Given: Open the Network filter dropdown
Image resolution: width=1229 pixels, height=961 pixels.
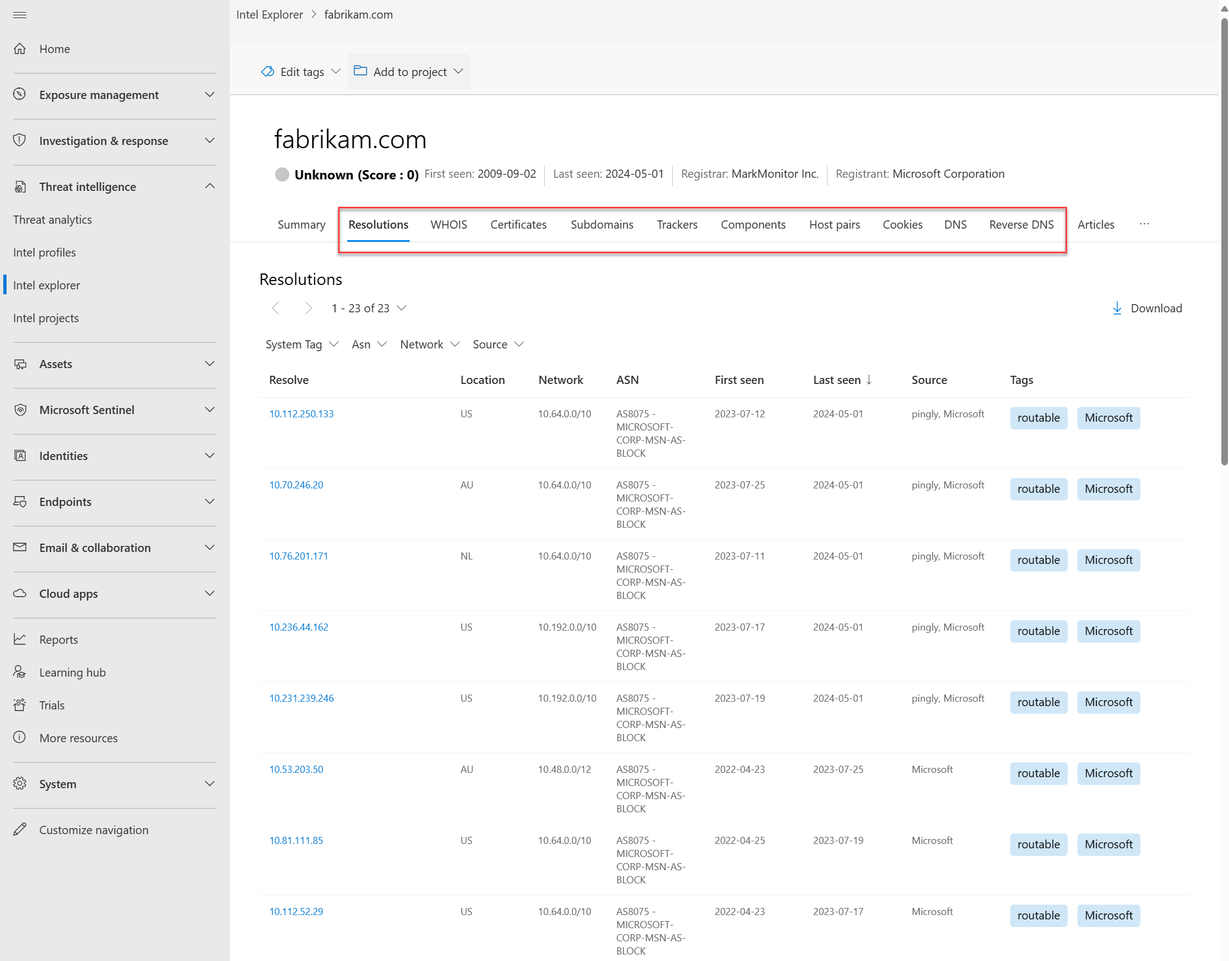Looking at the screenshot, I should pyautogui.click(x=429, y=344).
